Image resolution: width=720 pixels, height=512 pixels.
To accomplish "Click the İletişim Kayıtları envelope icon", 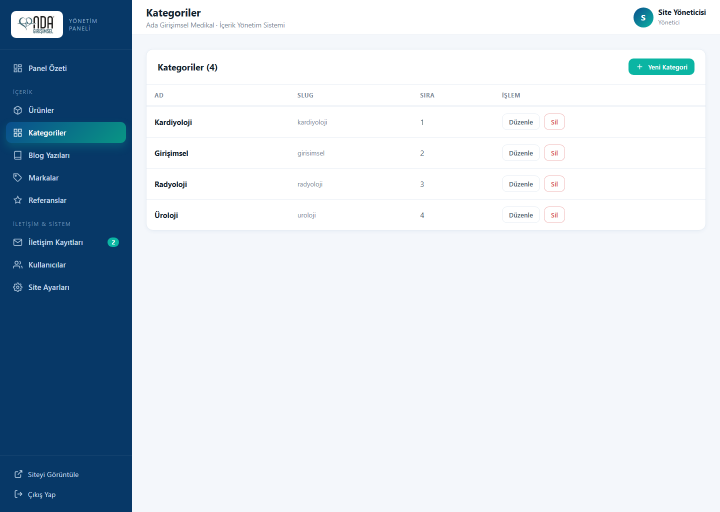I will click(x=17, y=242).
